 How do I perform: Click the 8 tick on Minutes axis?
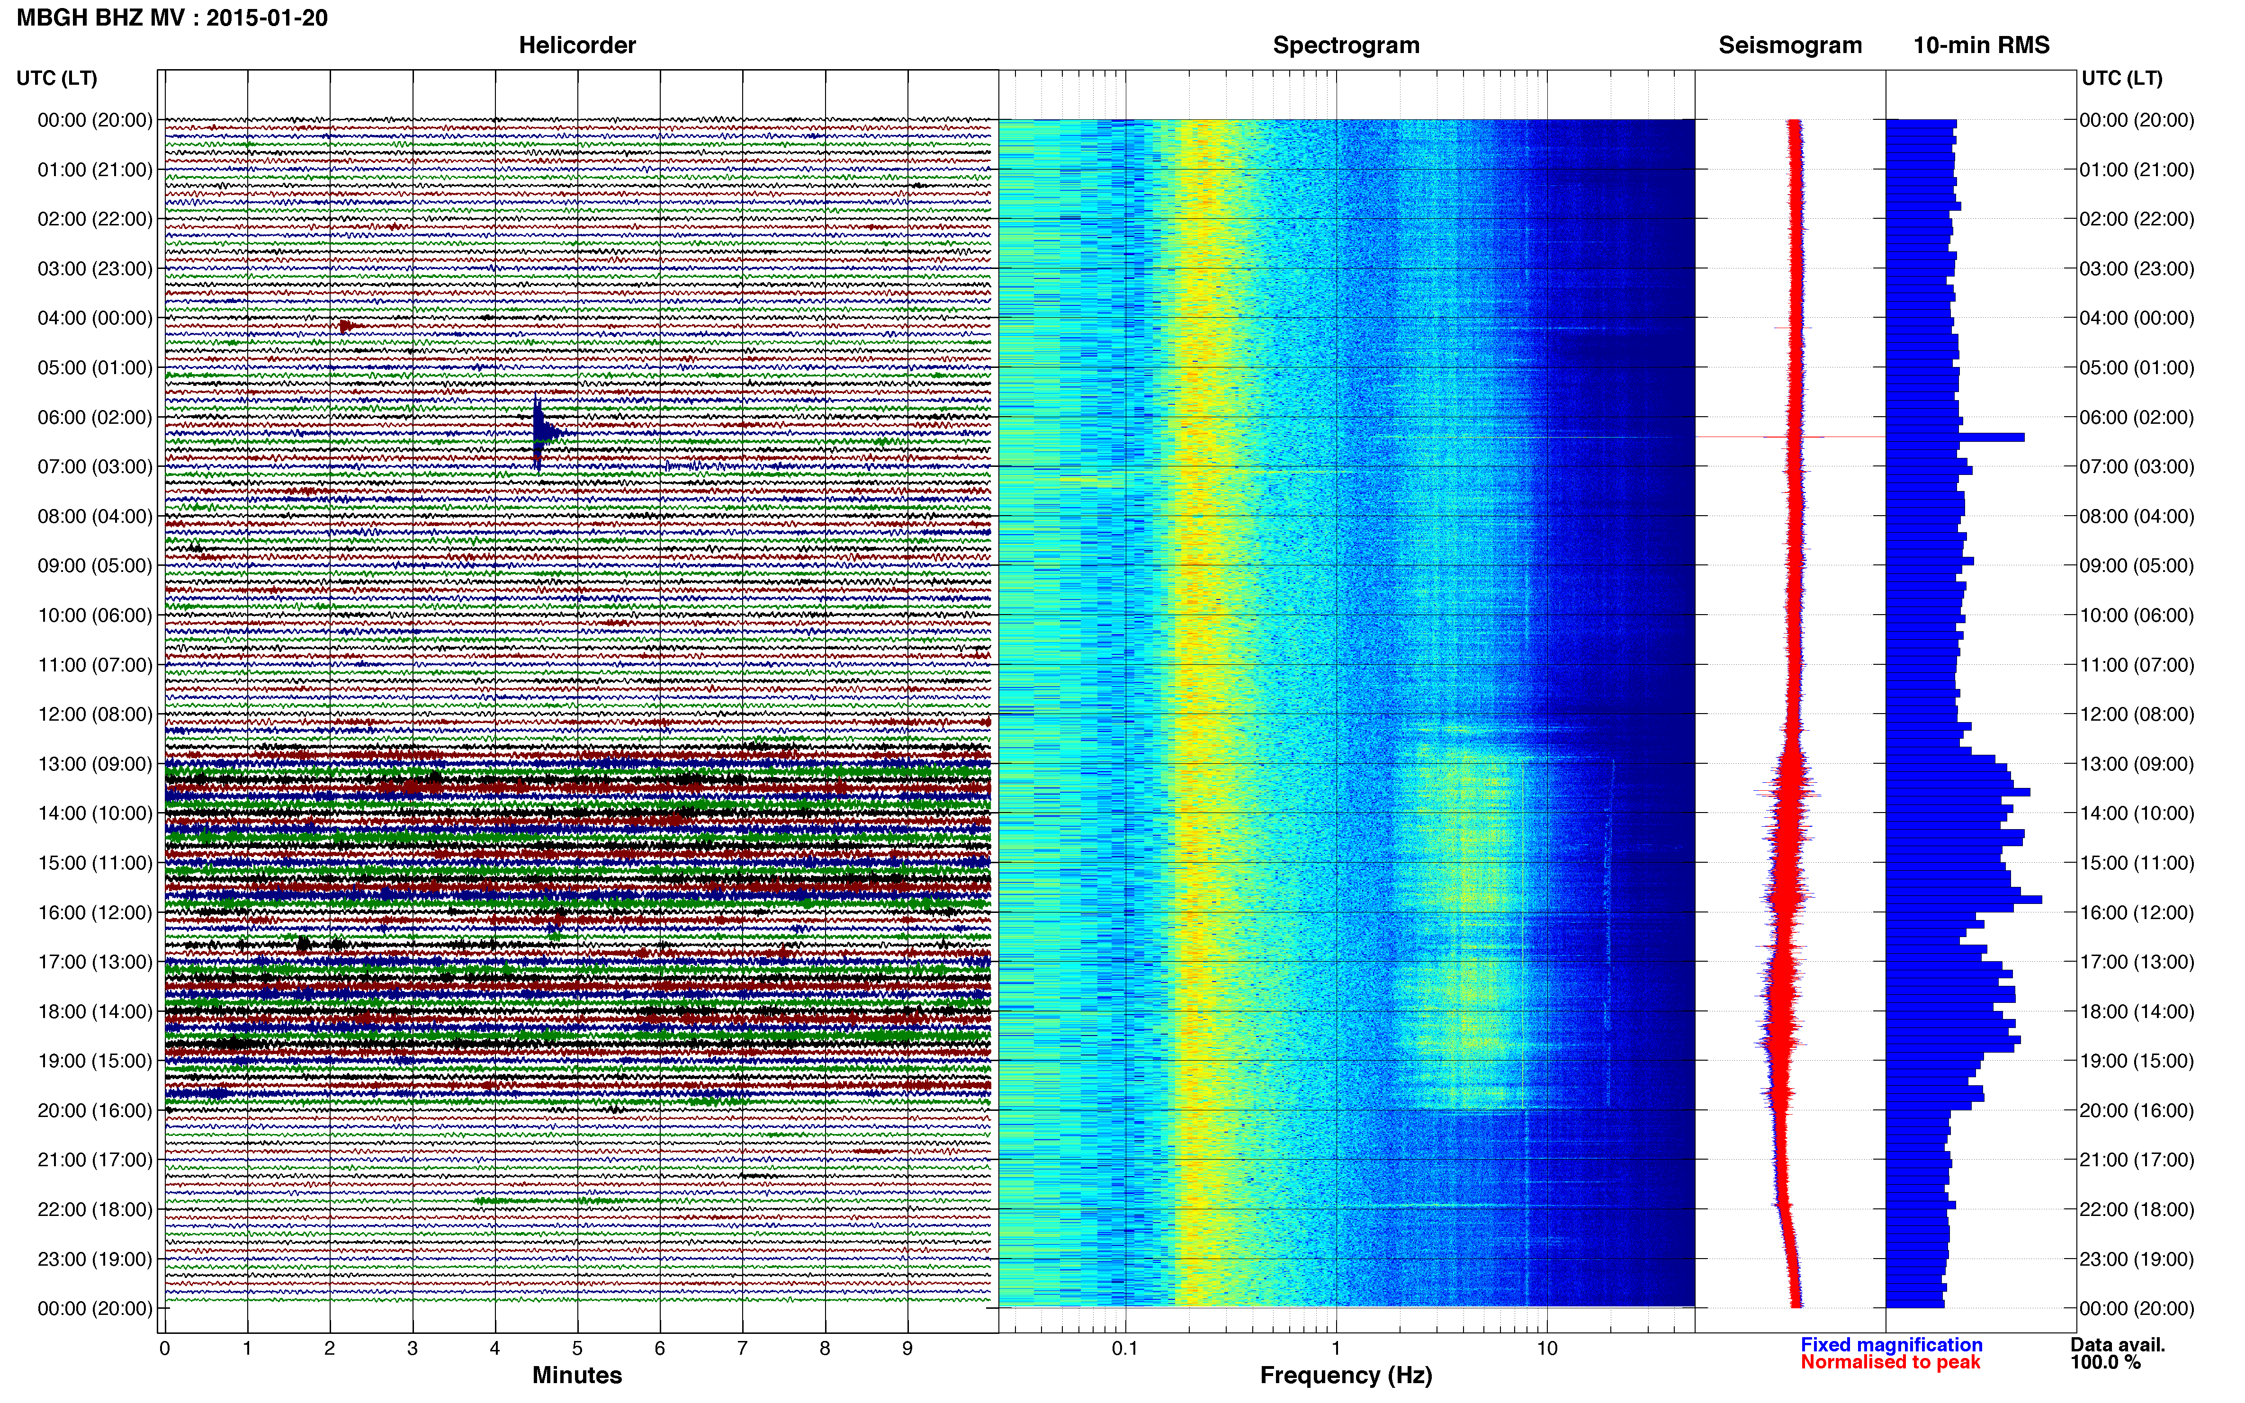pyautogui.click(x=825, y=1348)
